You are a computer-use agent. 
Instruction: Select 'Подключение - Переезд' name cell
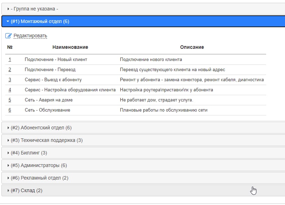pyautogui.click(x=50, y=70)
